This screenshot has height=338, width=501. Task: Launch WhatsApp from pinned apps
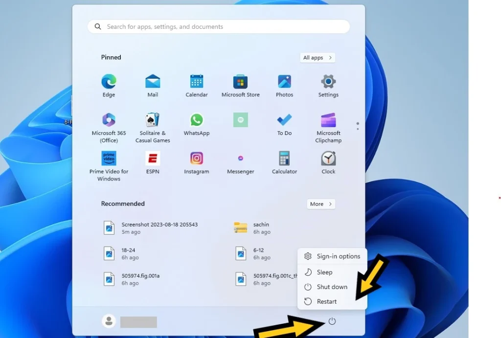coord(197,124)
